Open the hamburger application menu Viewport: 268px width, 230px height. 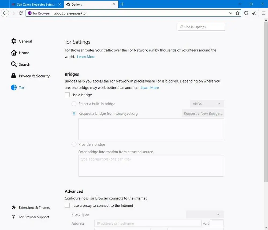[x=263, y=13]
